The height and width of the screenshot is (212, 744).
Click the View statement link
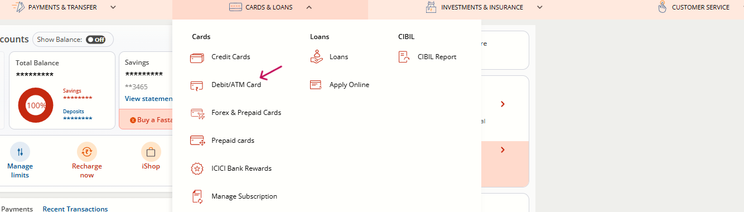[149, 99]
